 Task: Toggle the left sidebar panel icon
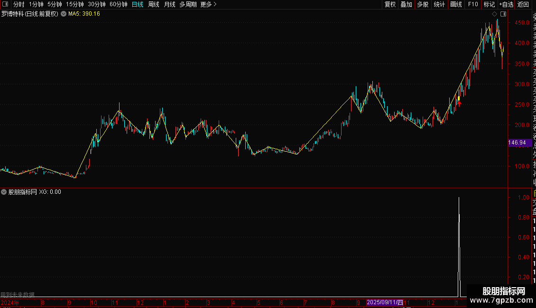pos(5,4)
